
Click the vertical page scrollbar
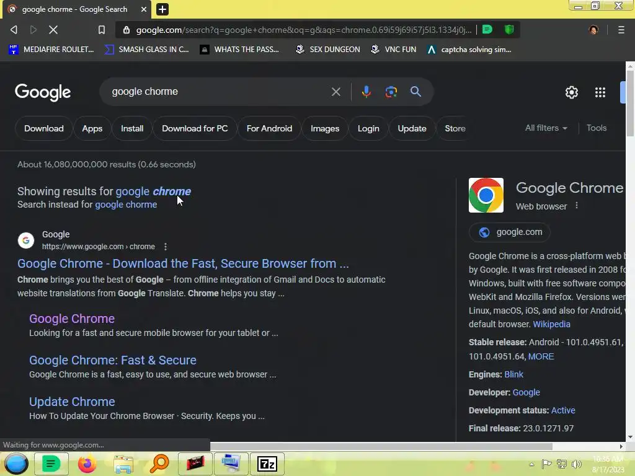tap(630, 104)
